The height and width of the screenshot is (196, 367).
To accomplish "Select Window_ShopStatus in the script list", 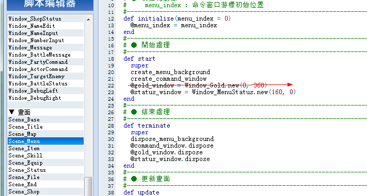I will 45,19.
